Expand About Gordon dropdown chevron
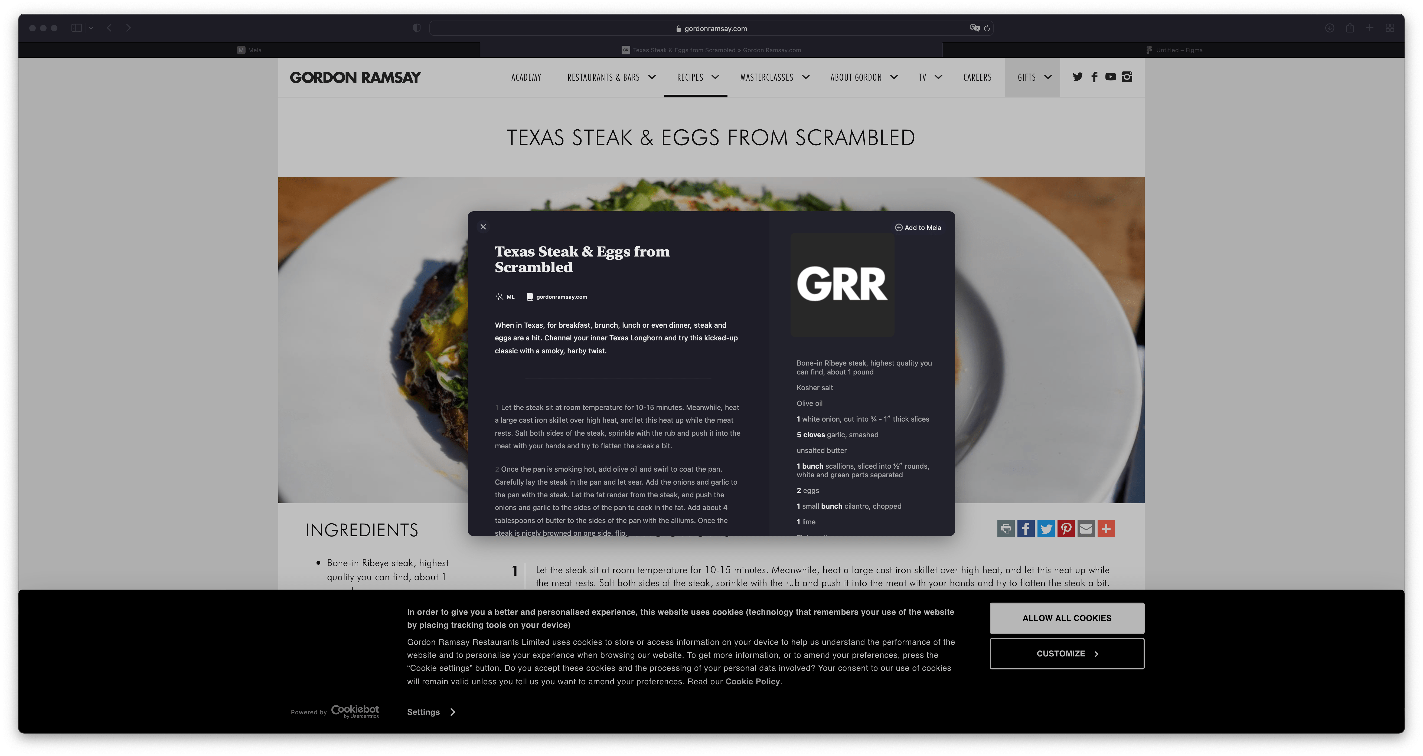This screenshot has height=756, width=1423. [x=894, y=77]
